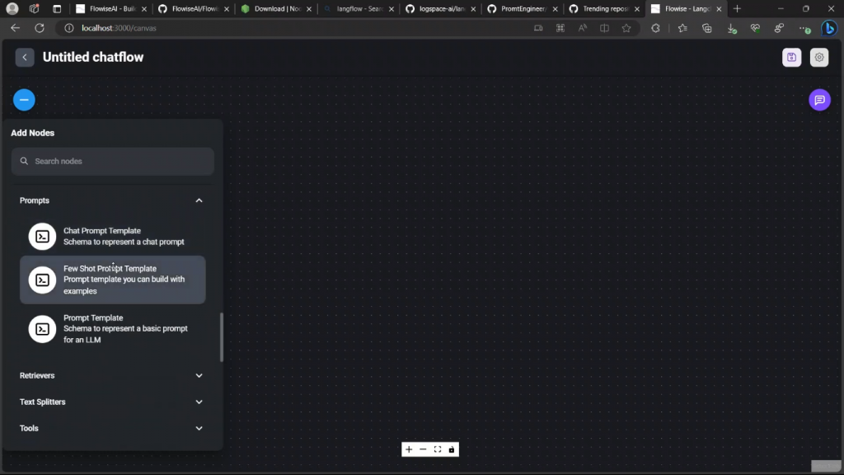Expand the Retrievers category
The image size is (844, 475).
tap(199, 375)
